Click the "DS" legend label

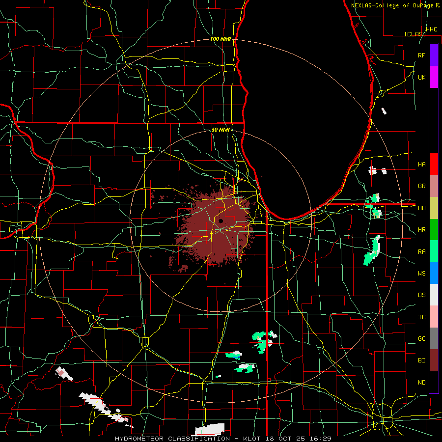tap(421, 295)
